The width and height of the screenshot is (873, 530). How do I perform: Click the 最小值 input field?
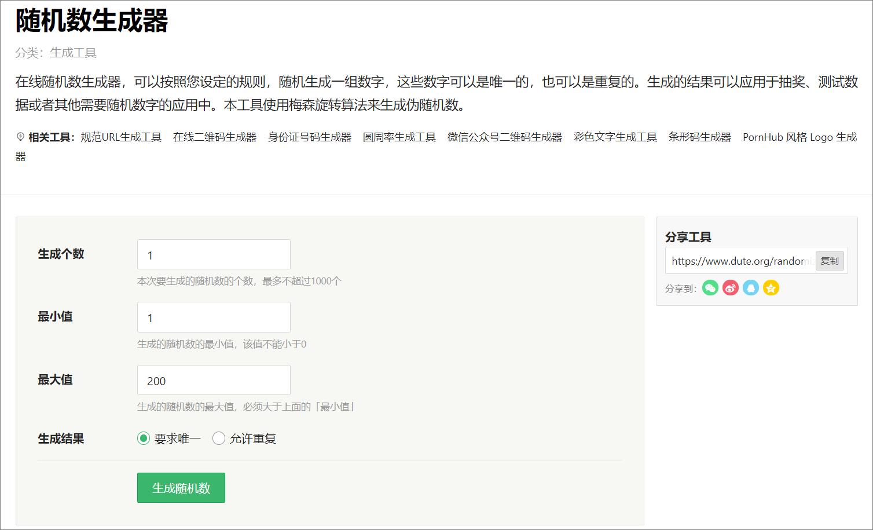(x=213, y=317)
